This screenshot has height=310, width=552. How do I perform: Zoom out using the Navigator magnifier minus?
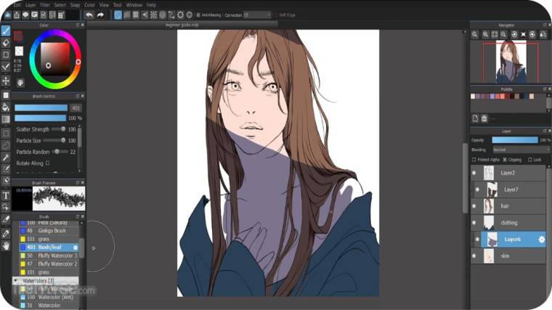click(503, 34)
